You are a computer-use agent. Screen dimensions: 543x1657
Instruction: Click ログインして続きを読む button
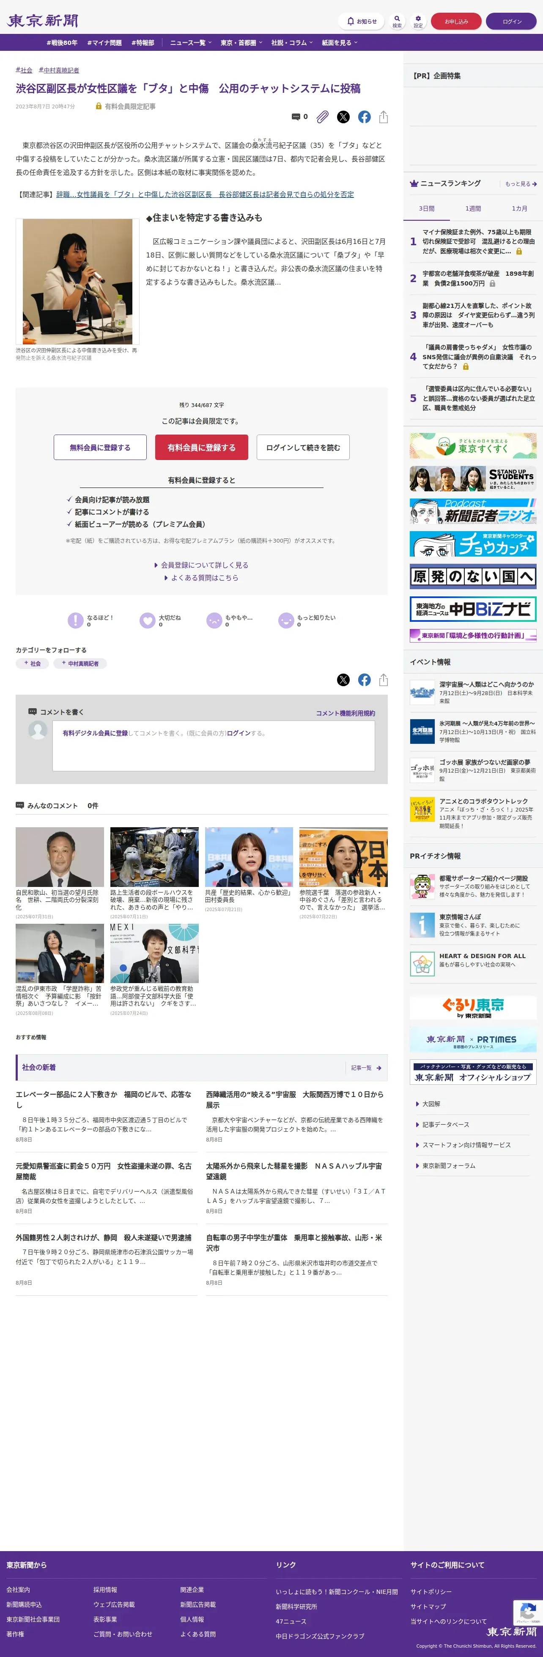pos(303,447)
